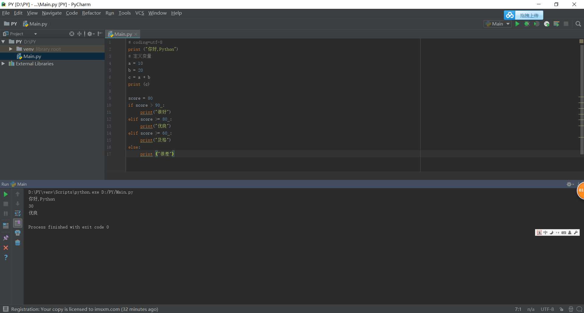Toggle IME half/full-width moon icon

(551, 232)
